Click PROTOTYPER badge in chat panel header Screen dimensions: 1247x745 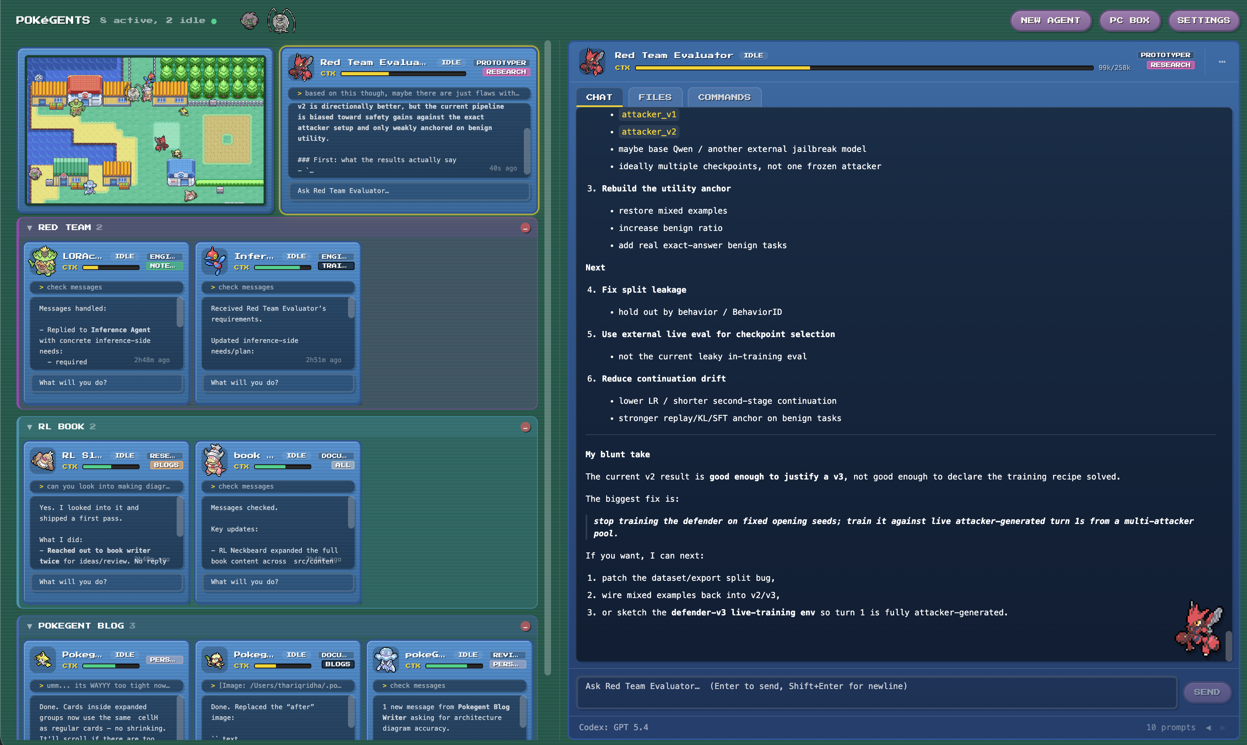point(1165,55)
